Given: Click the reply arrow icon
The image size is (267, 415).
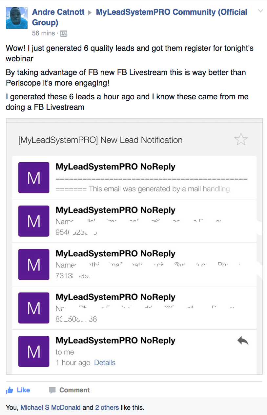Looking at the screenshot, I should pyautogui.click(x=243, y=341).
